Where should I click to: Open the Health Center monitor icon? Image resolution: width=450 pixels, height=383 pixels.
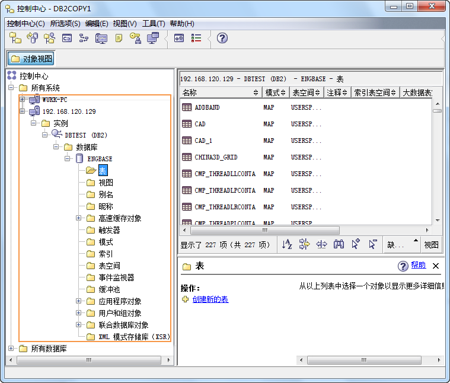coord(101,39)
